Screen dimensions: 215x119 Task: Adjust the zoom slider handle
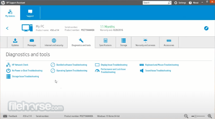pyautogui.click(x=195, y=116)
